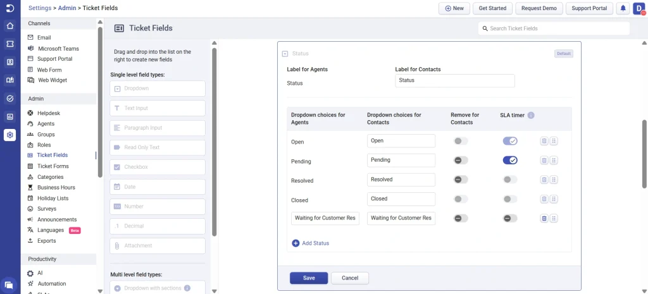The height and width of the screenshot is (294, 648).
Task: Select the Text Input field type
Action: tap(158, 108)
